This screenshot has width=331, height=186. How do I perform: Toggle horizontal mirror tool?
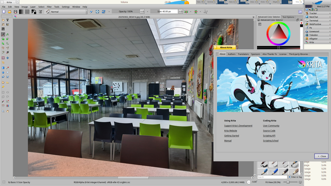(186, 12)
